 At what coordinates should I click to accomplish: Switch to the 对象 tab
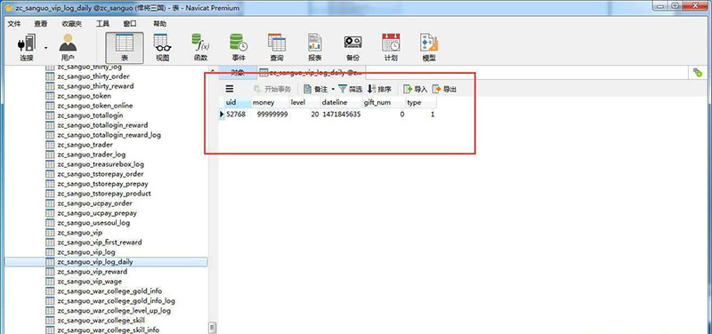pos(237,72)
